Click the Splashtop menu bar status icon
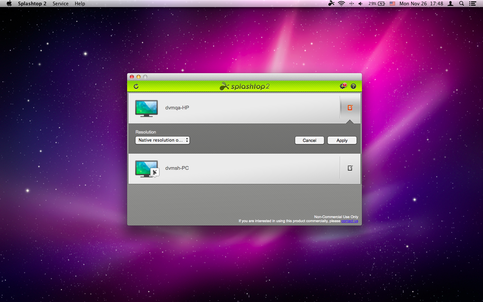Screen dimensions: 483x302 tap(331, 4)
